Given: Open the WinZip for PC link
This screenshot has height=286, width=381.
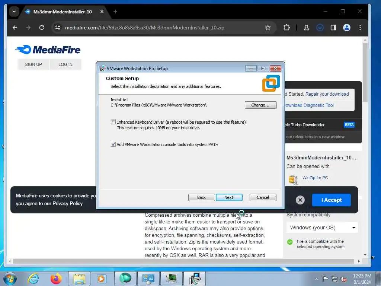Looking at the screenshot, I should tap(315, 178).
